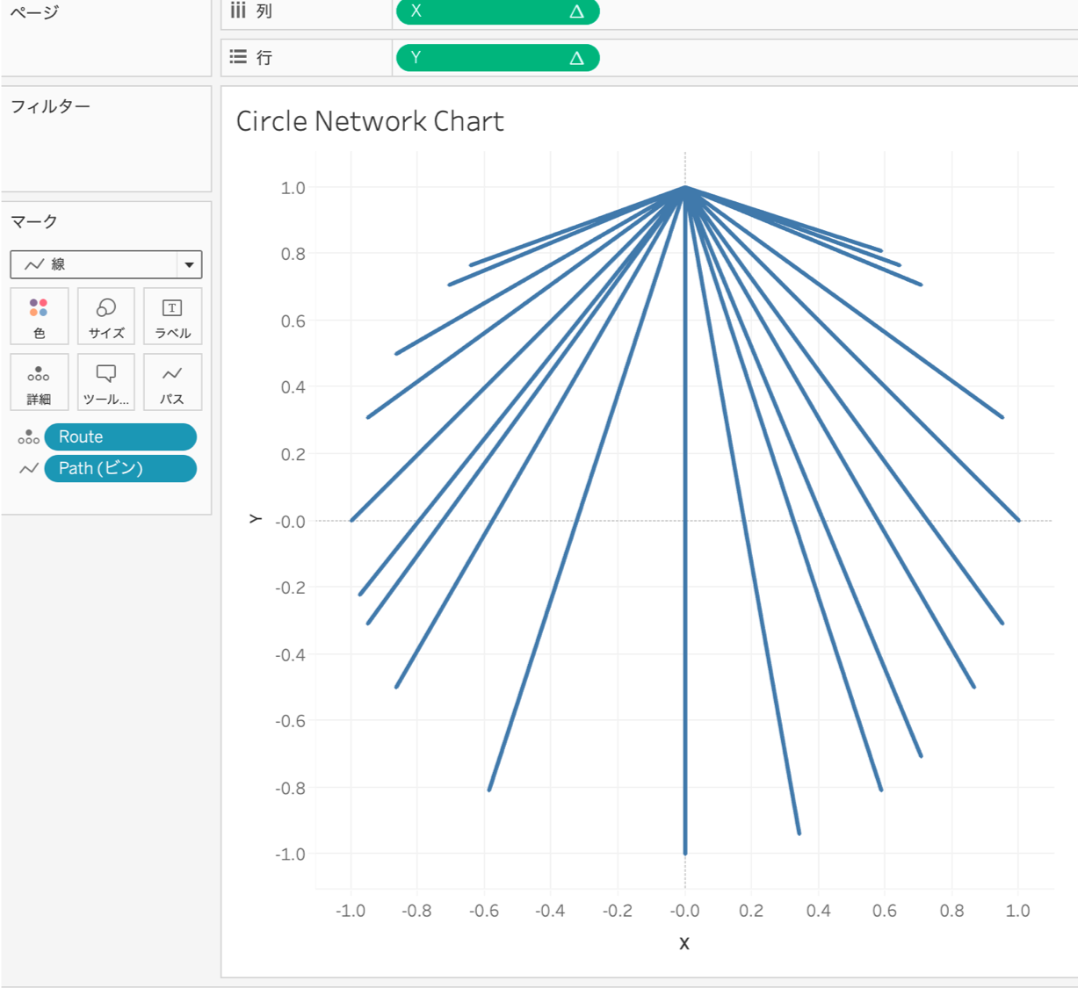This screenshot has height=988, width=1078.
Task: Select the Route pill in Marks card
Action: pyautogui.click(x=120, y=436)
